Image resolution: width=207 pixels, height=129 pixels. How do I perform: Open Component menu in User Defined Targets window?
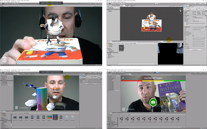119,71
